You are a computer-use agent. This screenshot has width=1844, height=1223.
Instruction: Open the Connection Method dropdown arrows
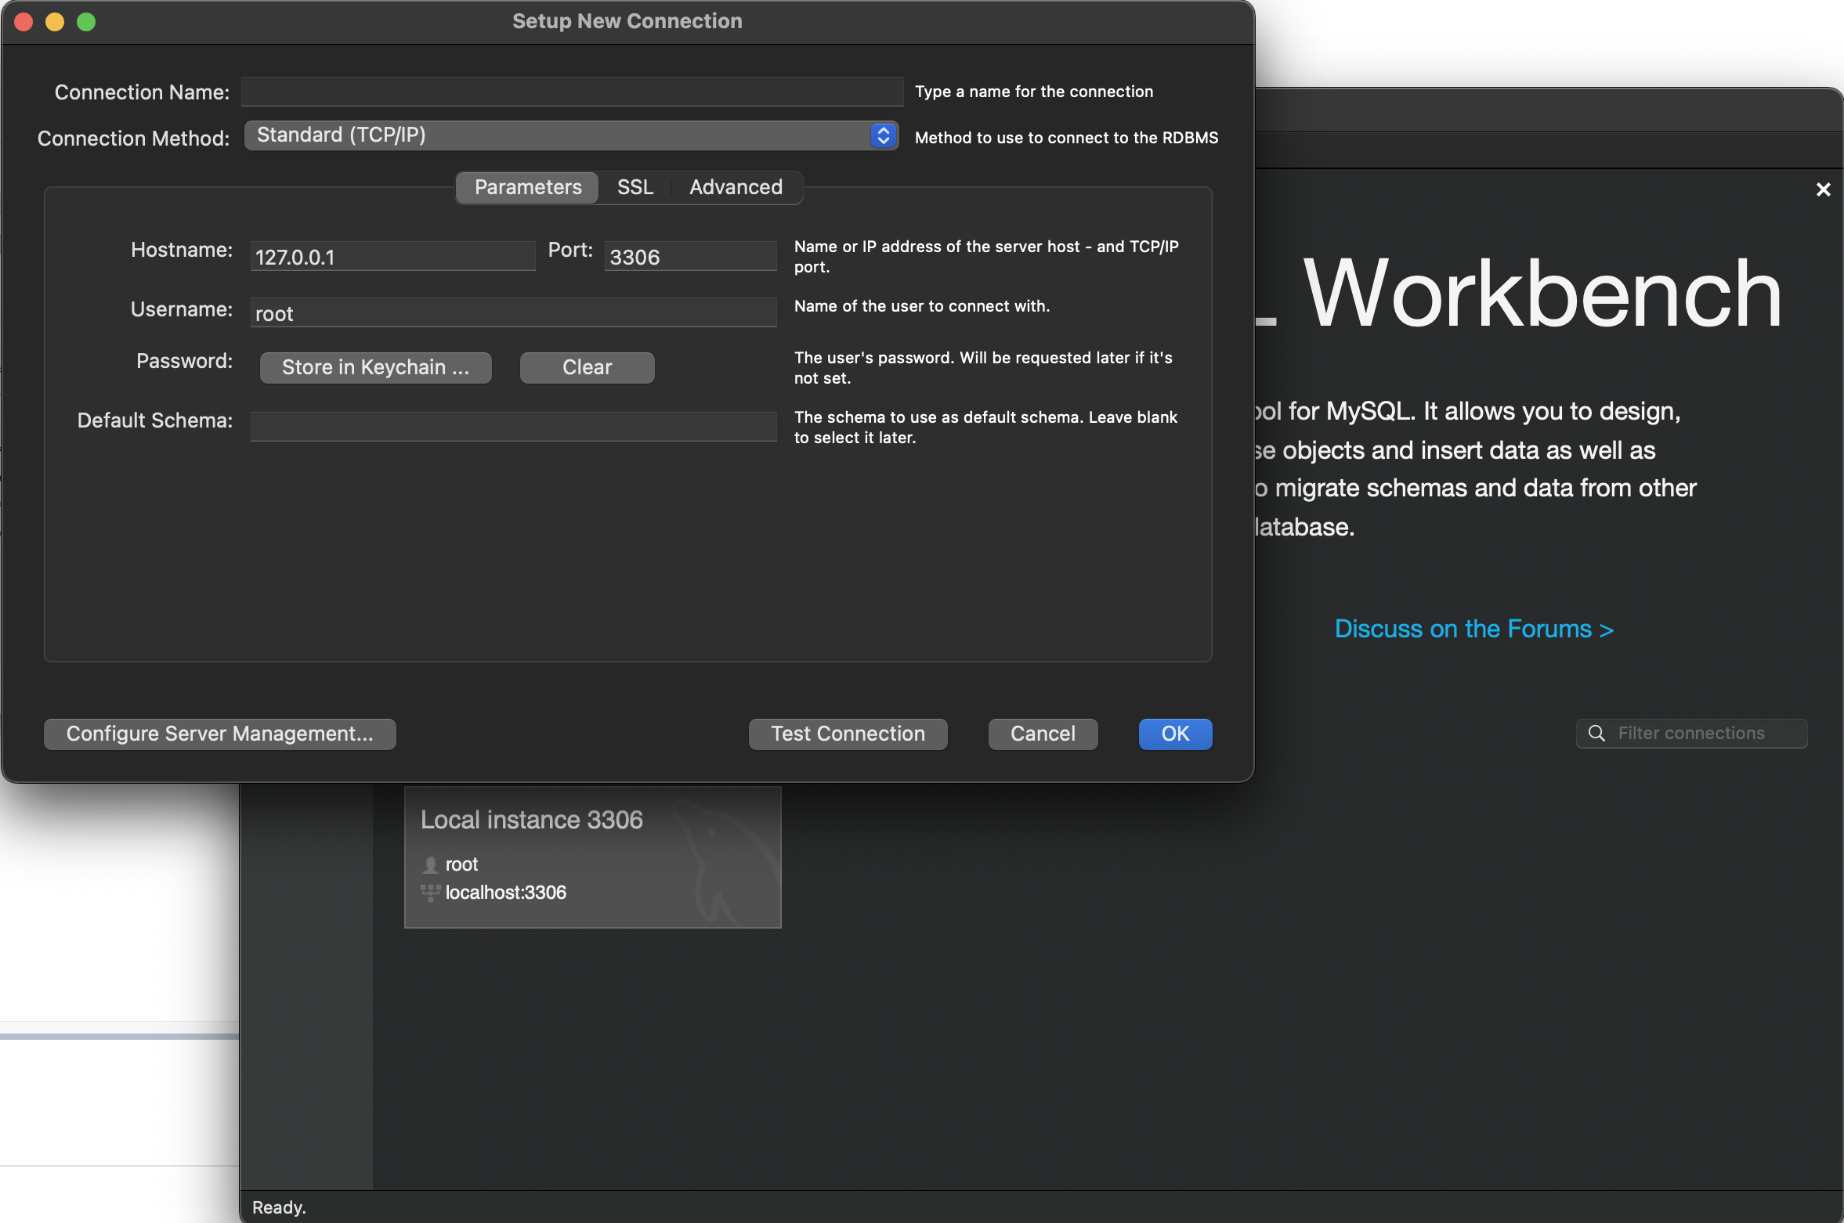[x=883, y=135]
